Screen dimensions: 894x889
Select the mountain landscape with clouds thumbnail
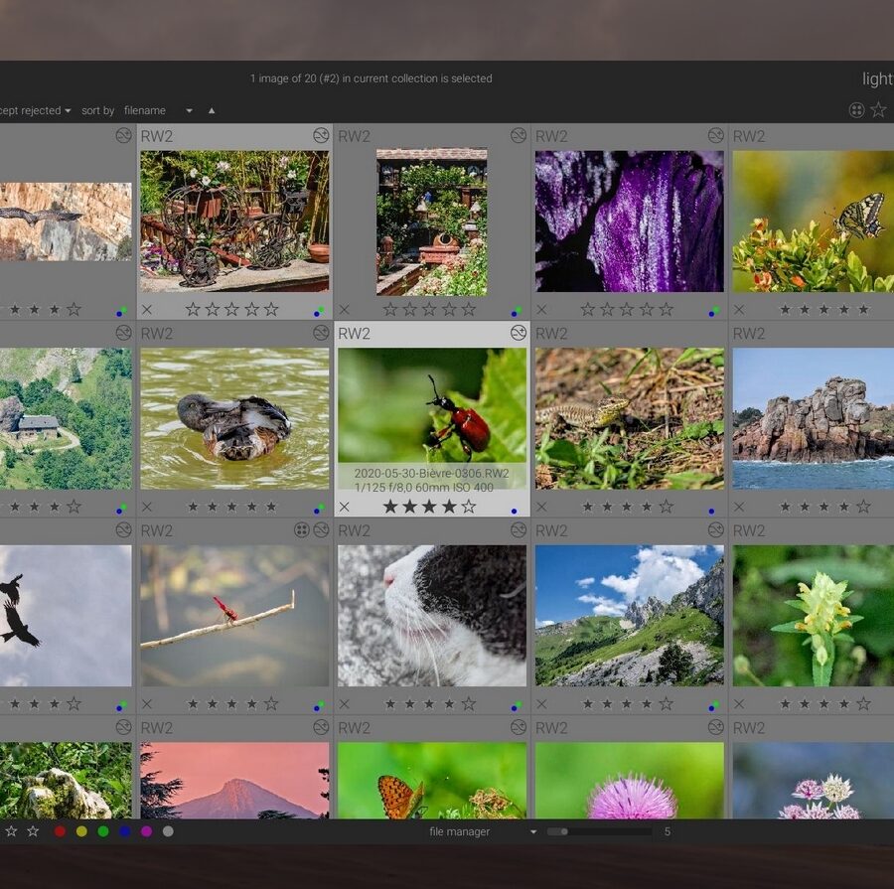point(629,615)
